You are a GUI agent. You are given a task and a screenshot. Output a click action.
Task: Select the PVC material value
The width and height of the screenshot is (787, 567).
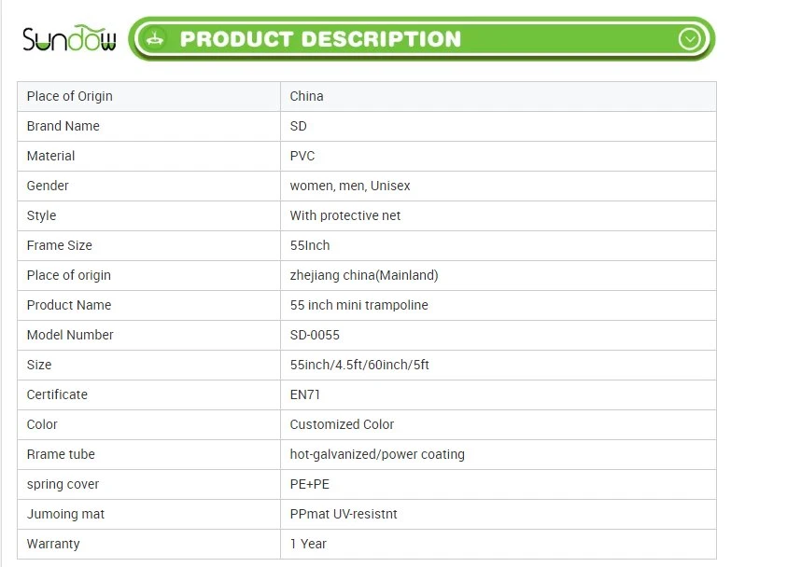click(302, 156)
